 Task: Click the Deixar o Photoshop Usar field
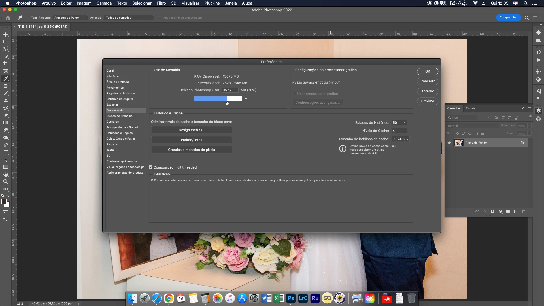point(229,90)
